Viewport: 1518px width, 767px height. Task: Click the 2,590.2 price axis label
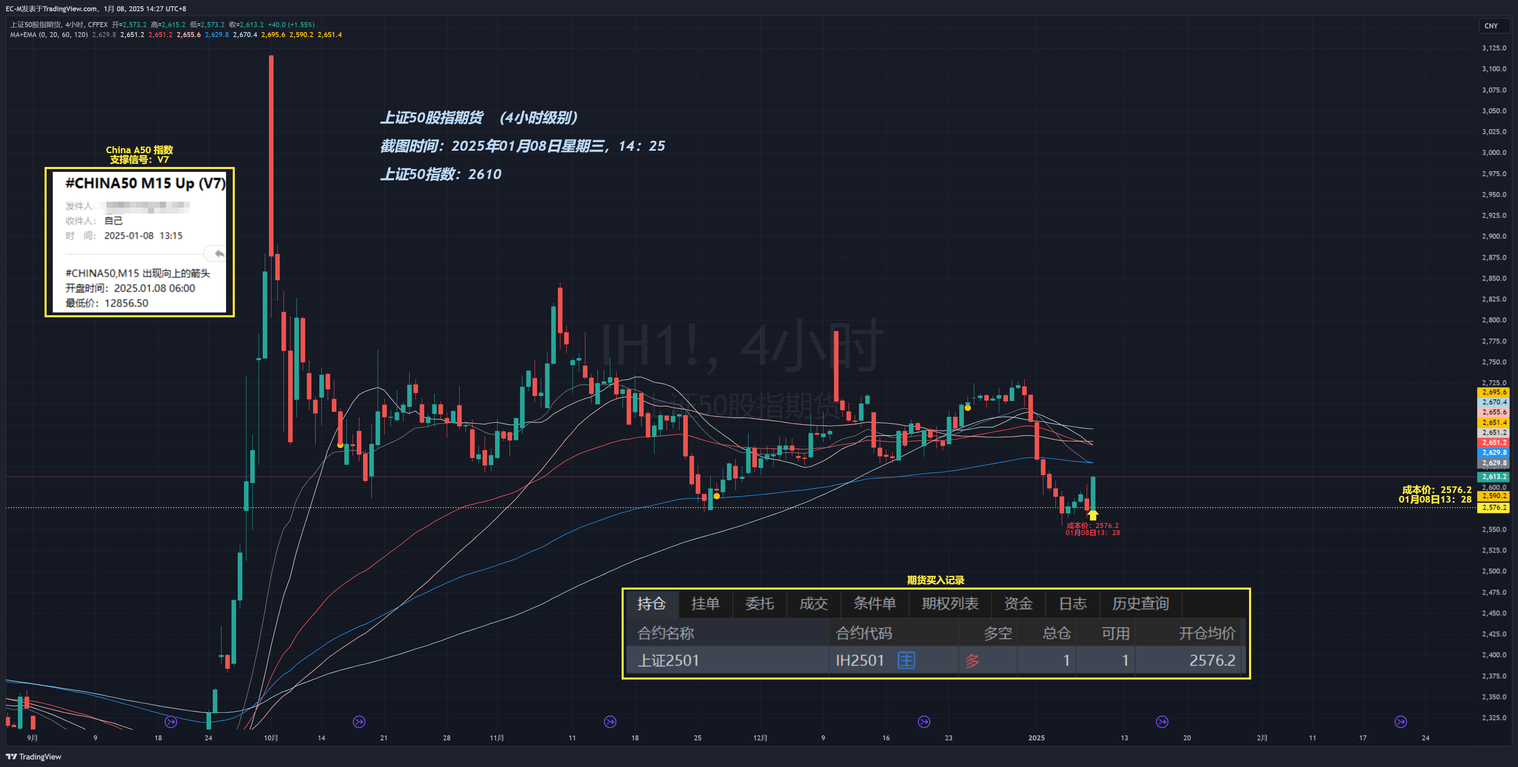(1493, 496)
